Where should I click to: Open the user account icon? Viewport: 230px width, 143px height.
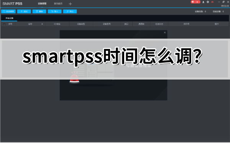coord(203,2)
